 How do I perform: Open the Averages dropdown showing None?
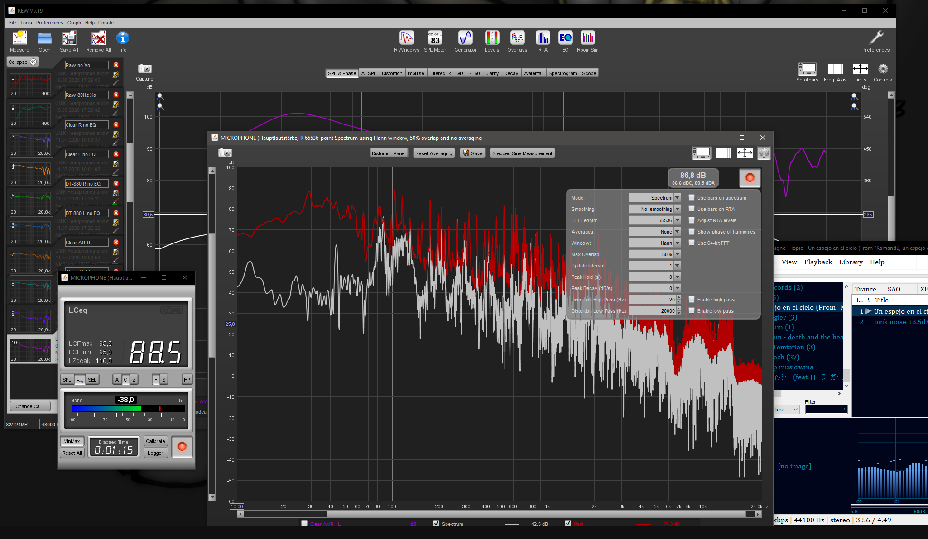pyautogui.click(x=654, y=232)
